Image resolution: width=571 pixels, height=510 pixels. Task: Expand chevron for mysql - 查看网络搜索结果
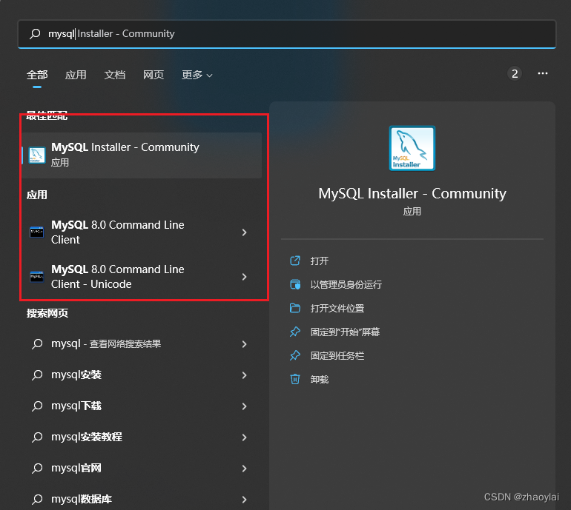pos(245,344)
